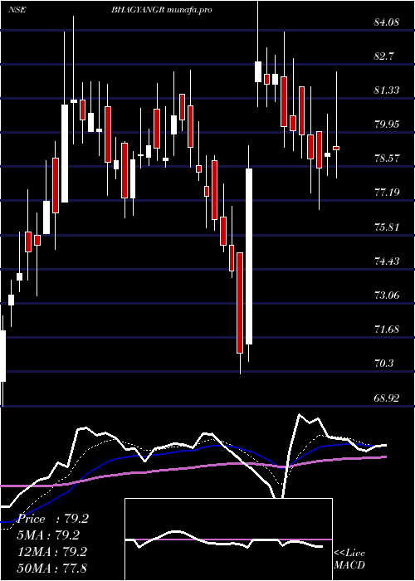Click the 50MA : 77.8 readout
415x581 pixels.
click(x=52, y=568)
